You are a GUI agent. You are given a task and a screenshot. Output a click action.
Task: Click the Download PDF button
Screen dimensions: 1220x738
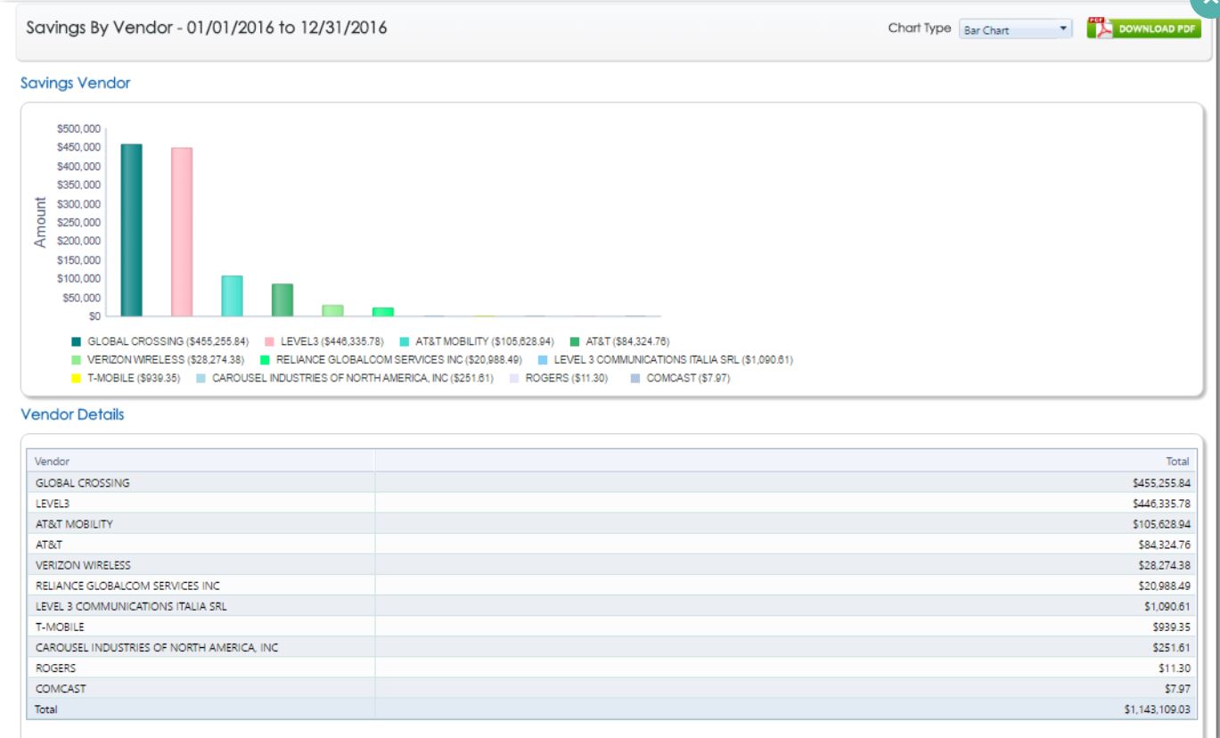1143,29
